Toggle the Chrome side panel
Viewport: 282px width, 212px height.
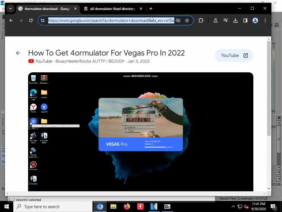click(x=245, y=20)
